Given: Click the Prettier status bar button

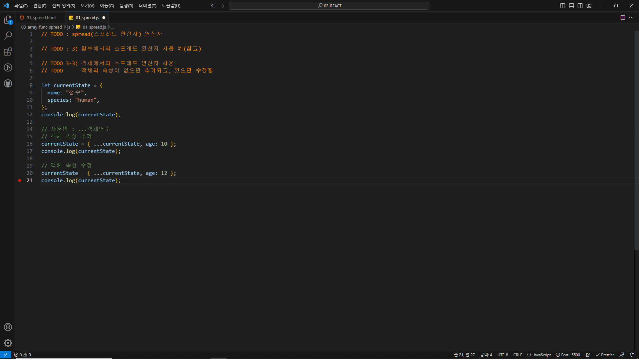Looking at the screenshot, I should [605, 355].
